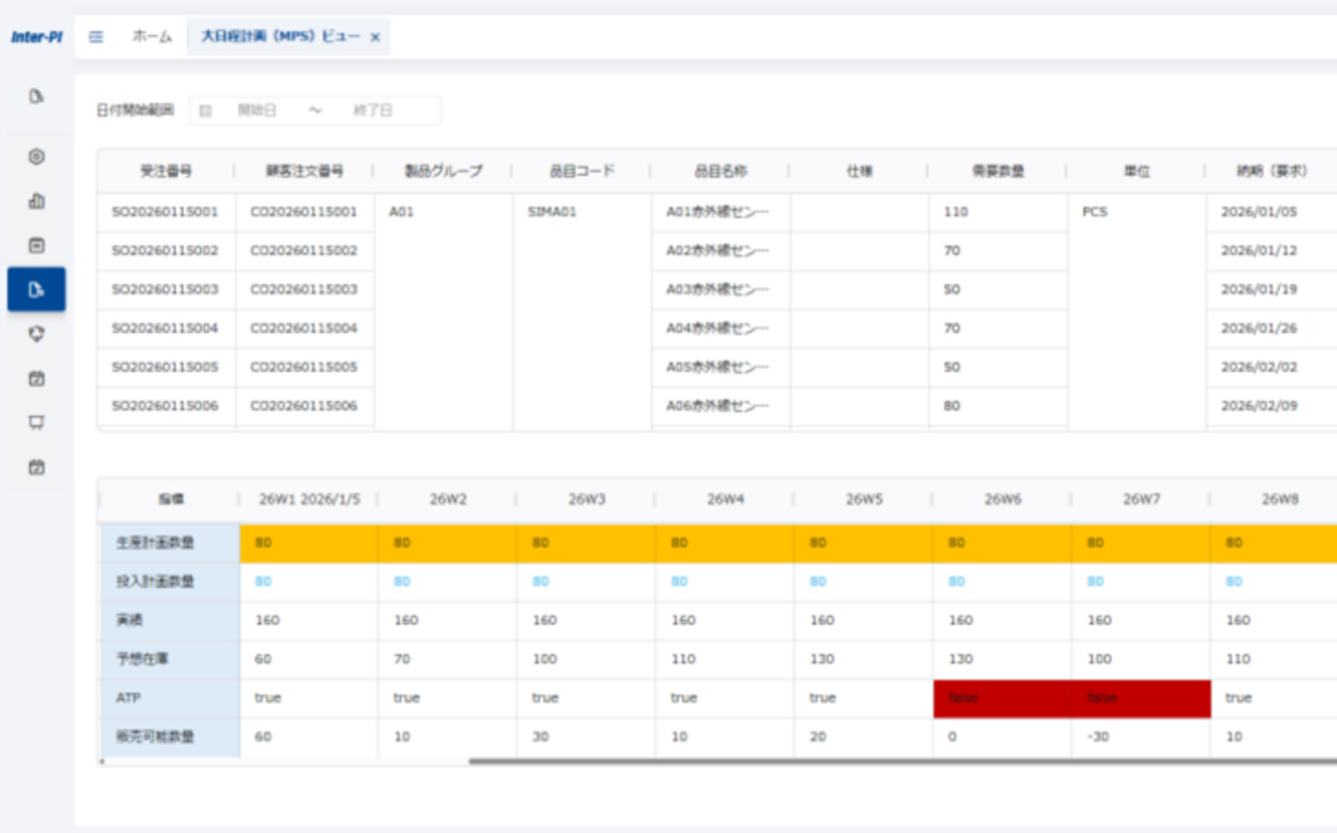Viewport: 1337px width, 833px height.
Task: Click the Inter-PI logo
Action: (x=36, y=37)
